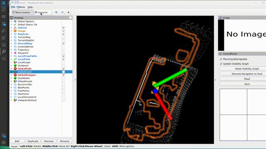Click the green LocalPath line icon

(15, 59)
